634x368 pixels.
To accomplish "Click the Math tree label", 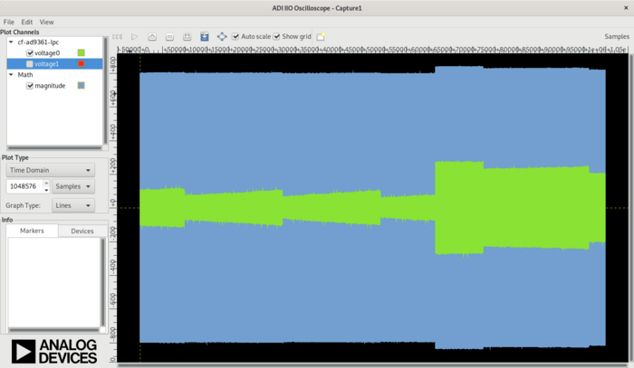I will point(25,75).
